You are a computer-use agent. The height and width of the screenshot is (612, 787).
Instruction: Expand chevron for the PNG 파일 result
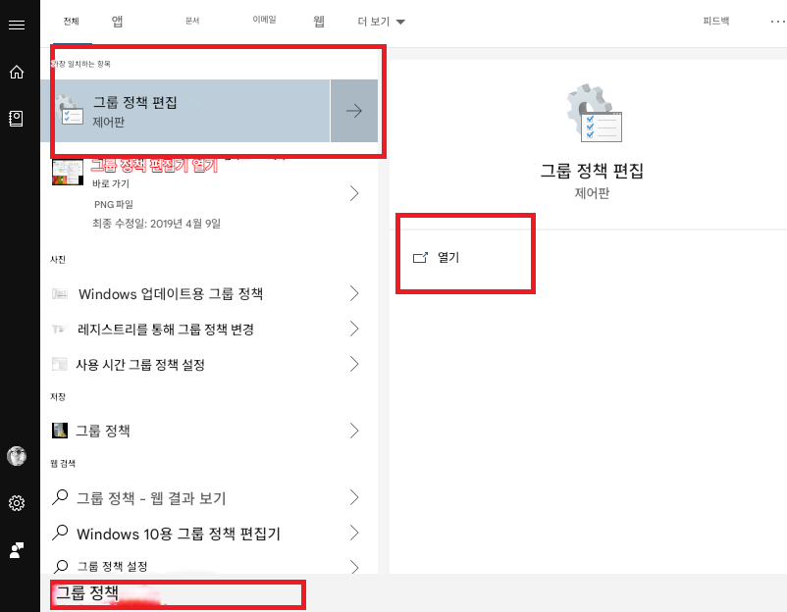click(354, 193)
